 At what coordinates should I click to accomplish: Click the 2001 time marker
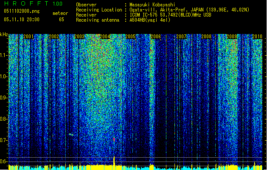click(28, 36)
